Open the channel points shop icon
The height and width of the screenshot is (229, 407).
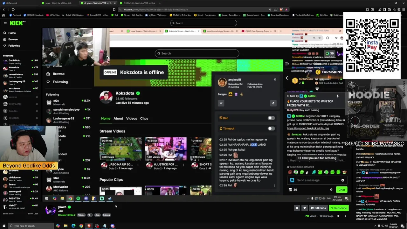(x=290, y=190)
